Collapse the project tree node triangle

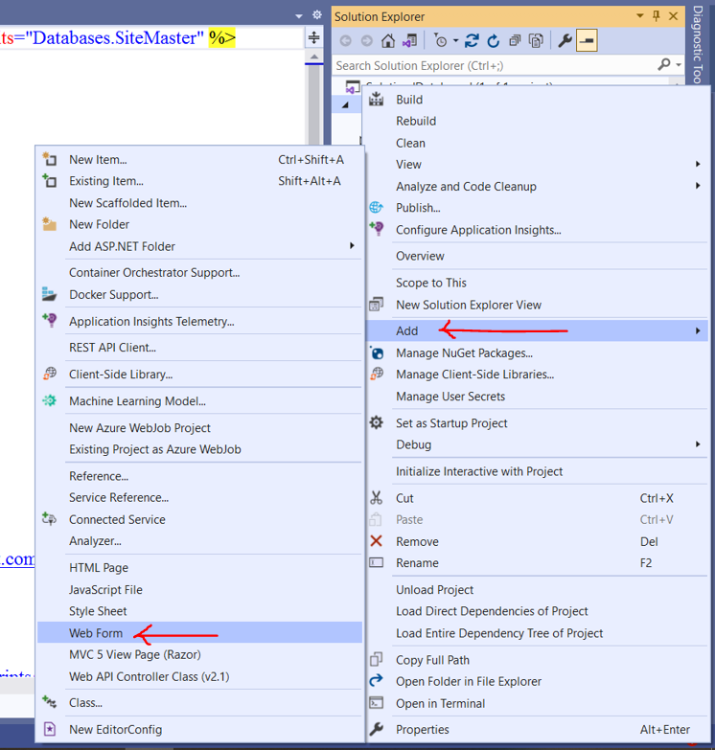pyautogui.click(x=346, y=105)
